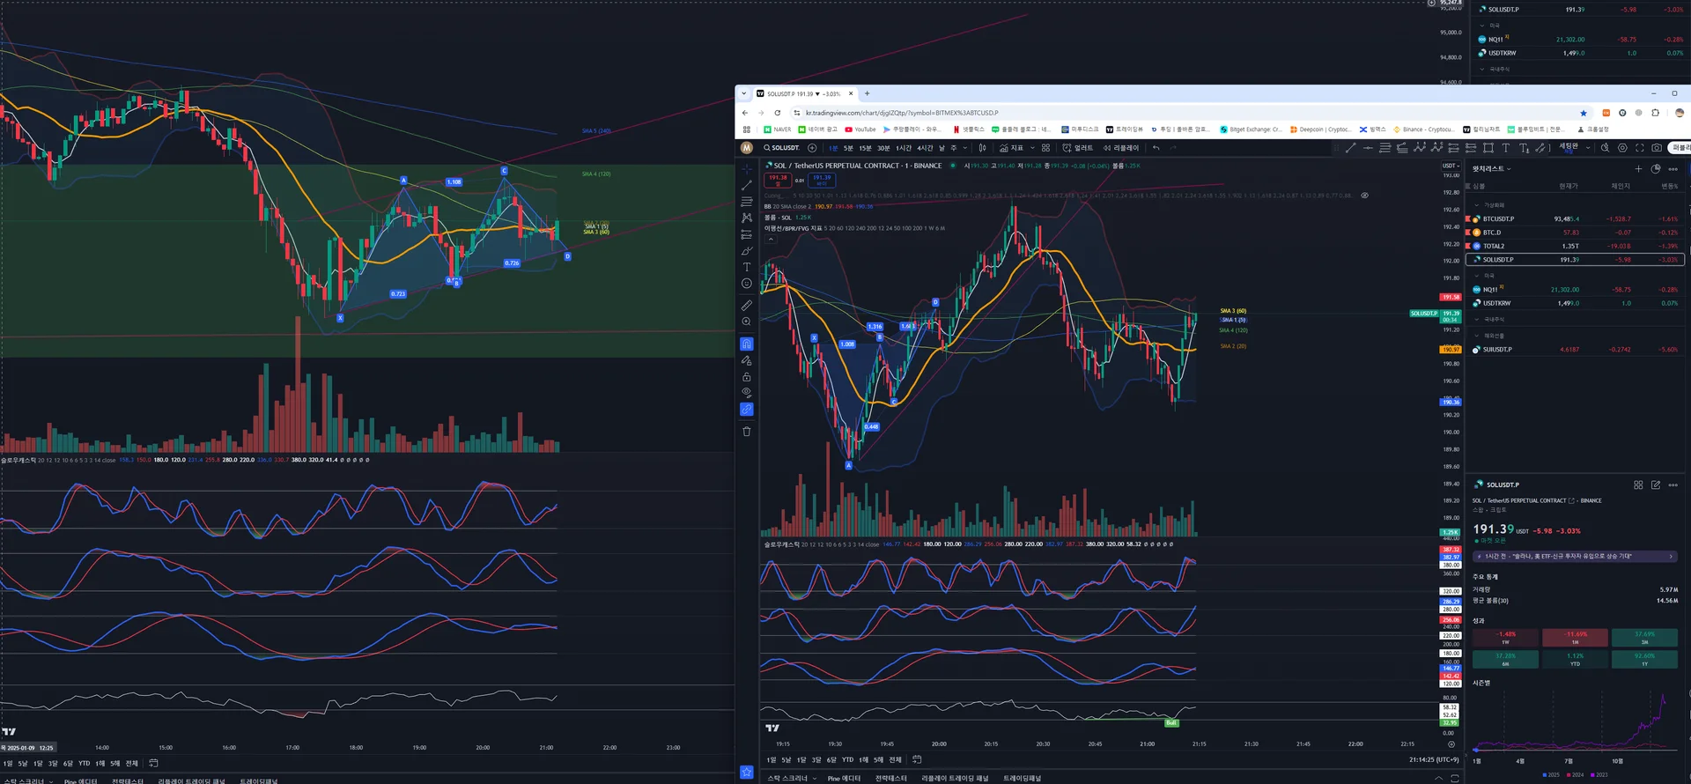Click the trash icon to remove drawings
This screenshot has width=1691, height=784.
point(747,432)
